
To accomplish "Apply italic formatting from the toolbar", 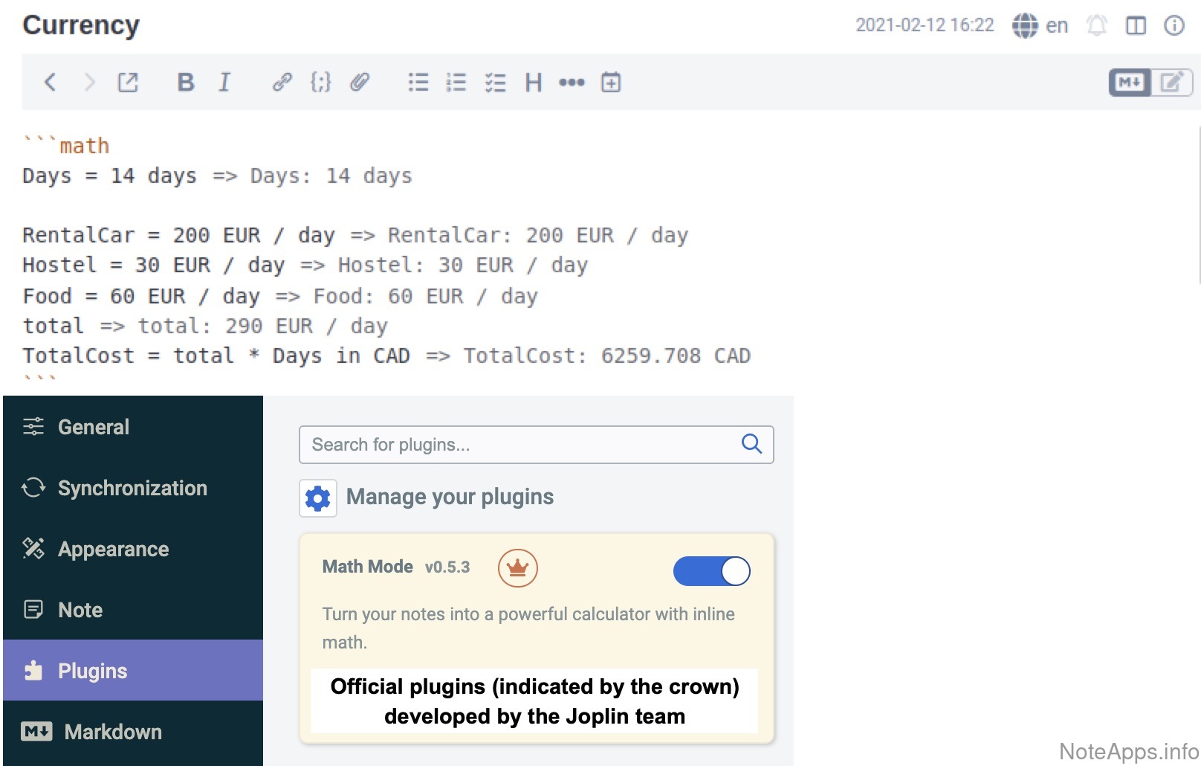I will pos(224,82).
